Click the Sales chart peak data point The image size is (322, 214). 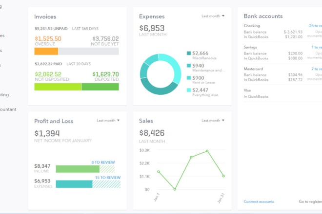point(207,151)
